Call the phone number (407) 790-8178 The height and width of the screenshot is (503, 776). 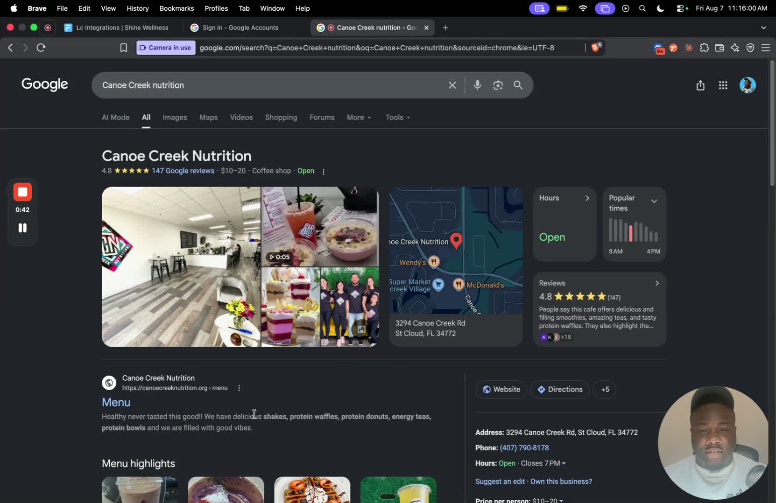[x=524, y=448]
